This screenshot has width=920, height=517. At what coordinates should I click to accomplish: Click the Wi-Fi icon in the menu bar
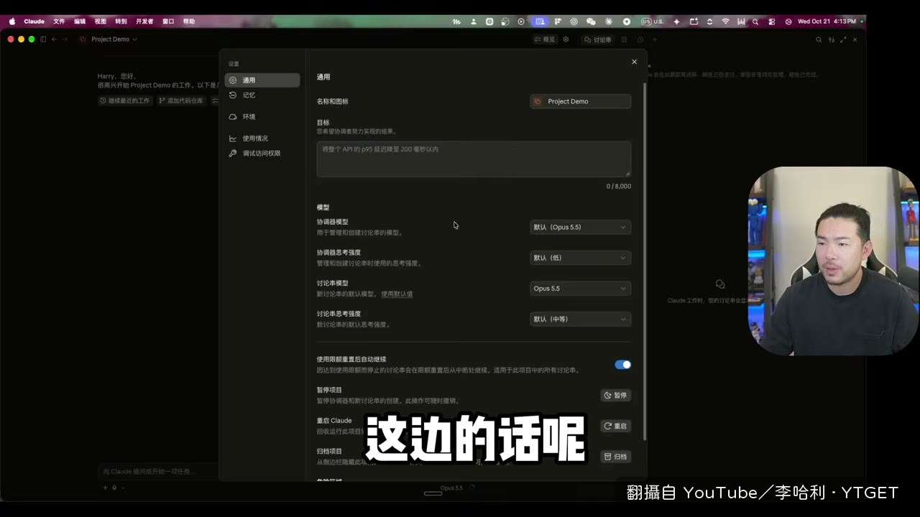(x=725, y=22)
